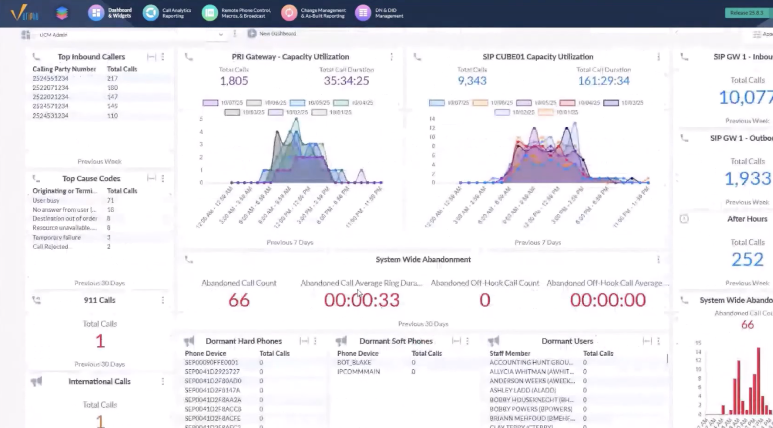Toggle 10/01/25 series in PRI Gateway legend
The image size is (773, 428).
(319, 112)
